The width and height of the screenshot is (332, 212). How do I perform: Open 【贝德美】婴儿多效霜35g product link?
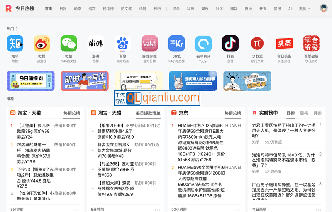point(34,131)
